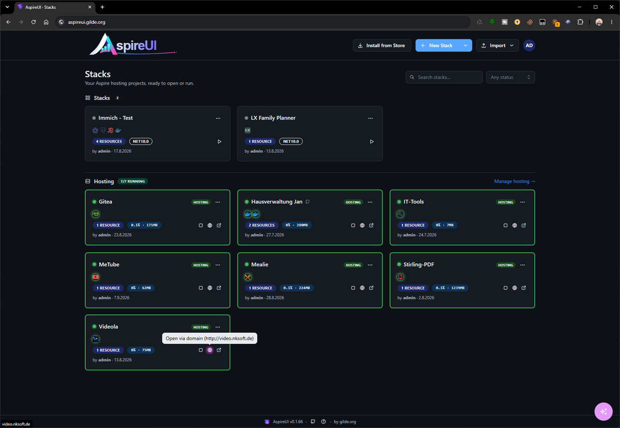The width and height of the screenshot is (620, 428).
Task: Open three-dot menu on Gitea card
Action: [218, 202]
